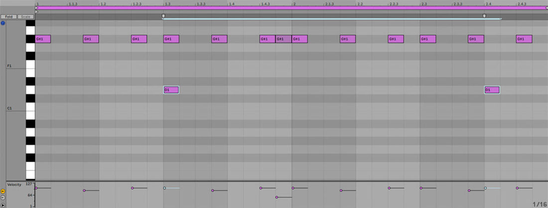Select the G#1 note at position 1.4.3
The image size is (548, 208).
click(x=268, y=39)
